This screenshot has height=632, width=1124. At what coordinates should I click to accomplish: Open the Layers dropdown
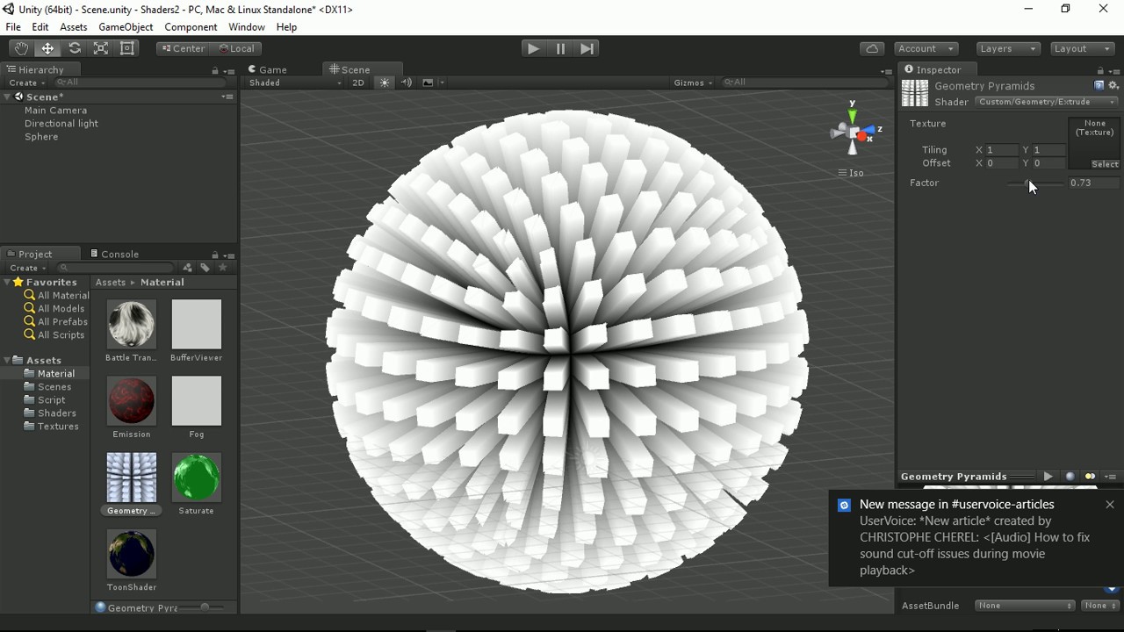point(1007,48)
